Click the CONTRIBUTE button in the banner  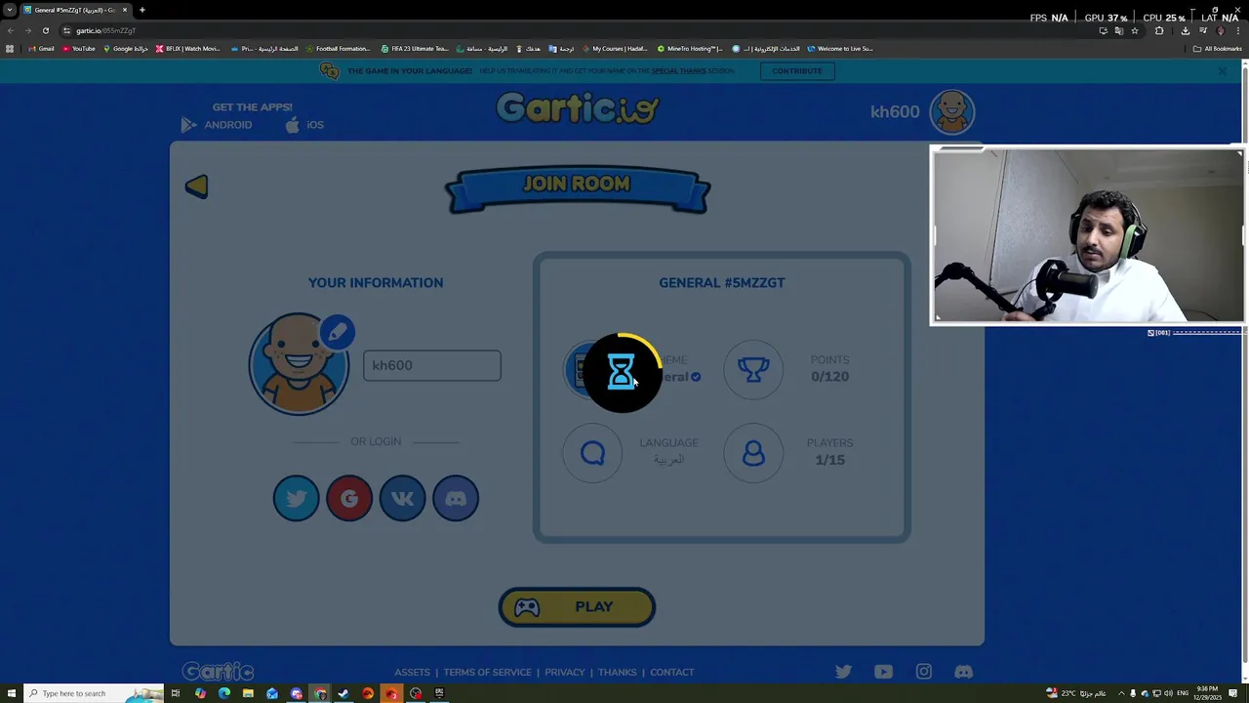pyautogui.click(x=797, y=70)
